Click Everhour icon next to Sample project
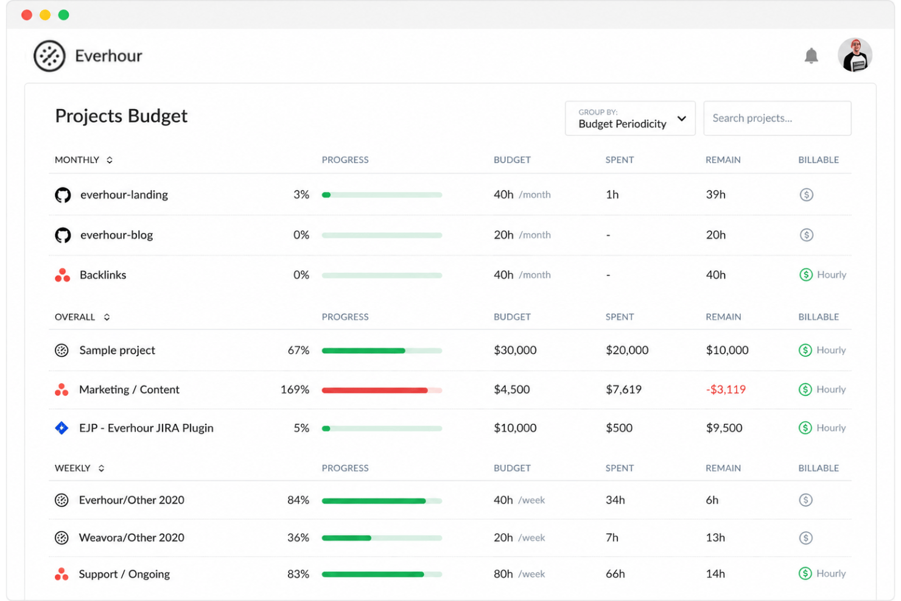This screenshot has width=901, height=601. [x=61, y=350]
